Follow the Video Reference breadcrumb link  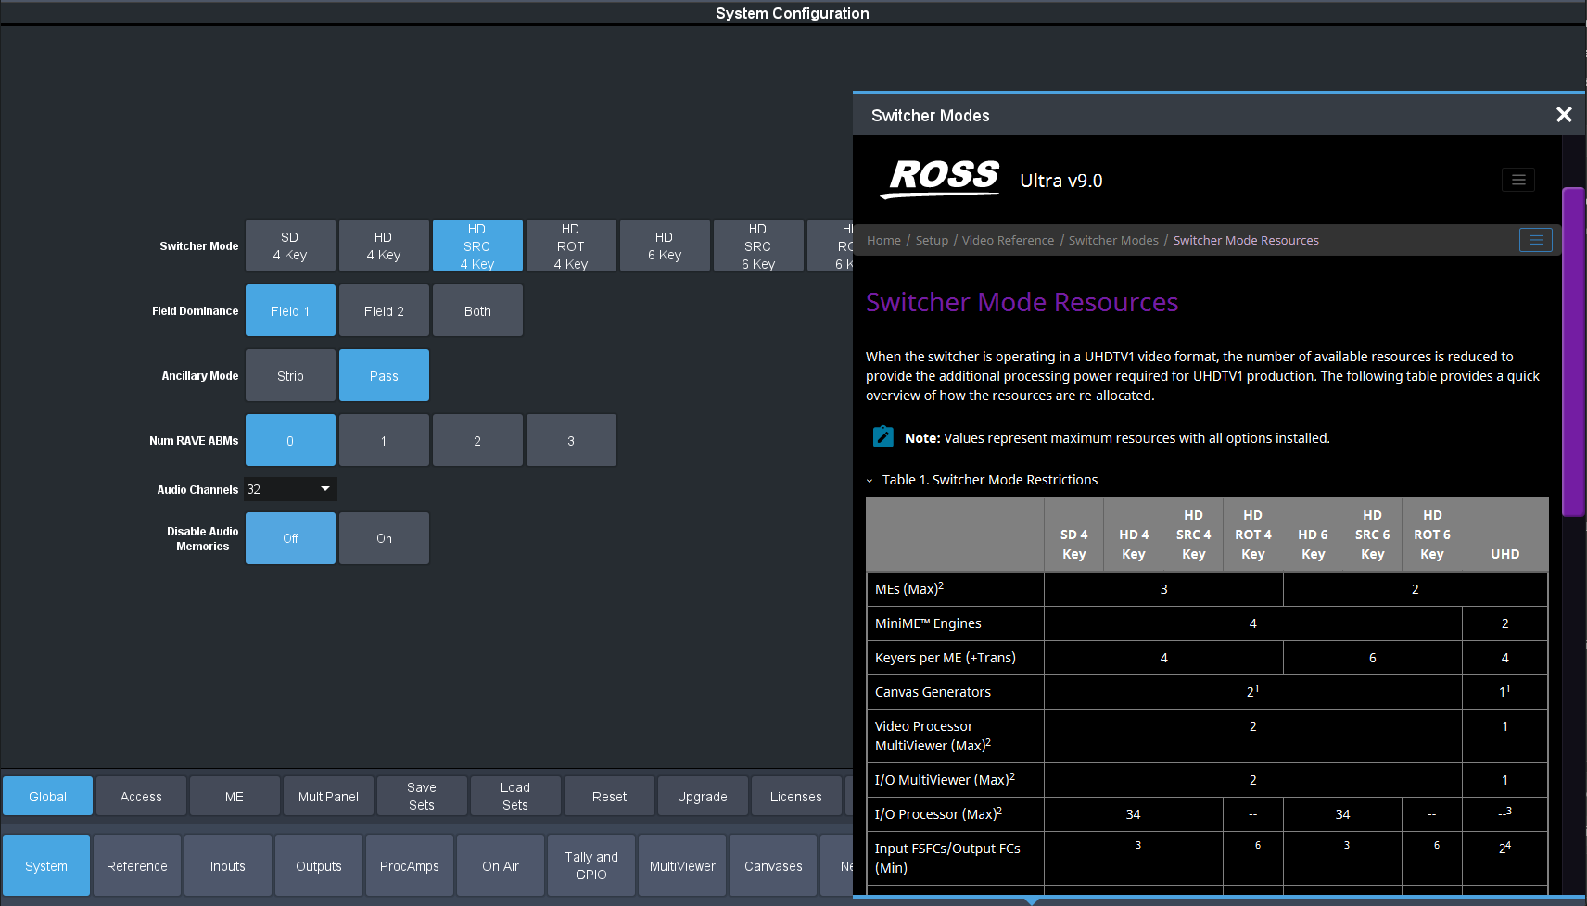point(1008,240)
